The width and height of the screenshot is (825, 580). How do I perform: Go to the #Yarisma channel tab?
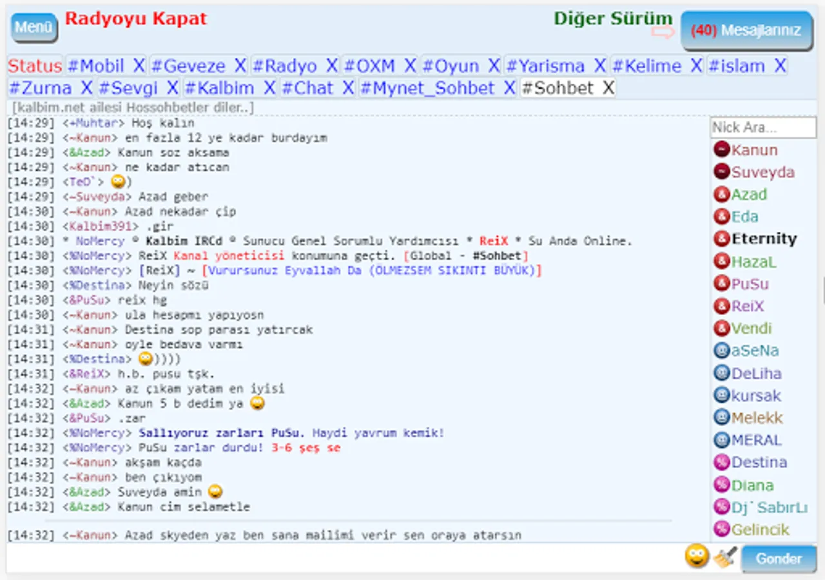click(x=546, y=66)
